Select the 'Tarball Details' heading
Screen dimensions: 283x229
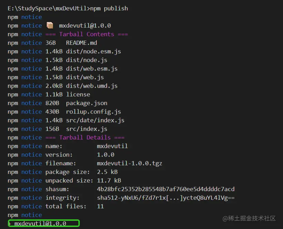[x=85, y=138]
